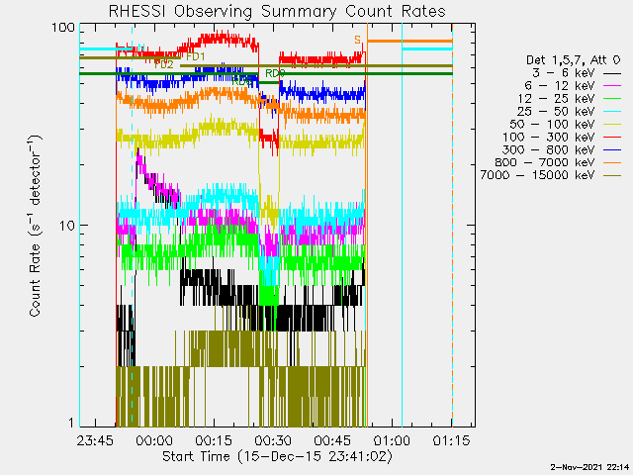The image size is (633, 475).
Task: Click the orange line swatch for 800 - 7000 keV
Action: (612, 162)
